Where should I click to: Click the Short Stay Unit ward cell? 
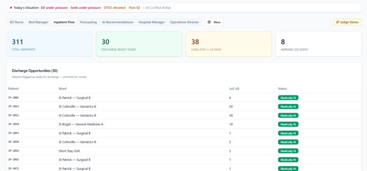69,151
